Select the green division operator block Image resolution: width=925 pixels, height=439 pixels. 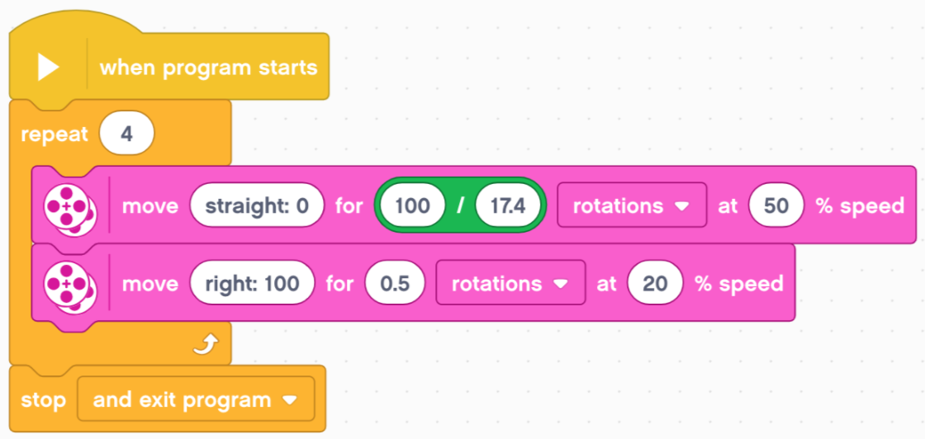pos(460,205)
